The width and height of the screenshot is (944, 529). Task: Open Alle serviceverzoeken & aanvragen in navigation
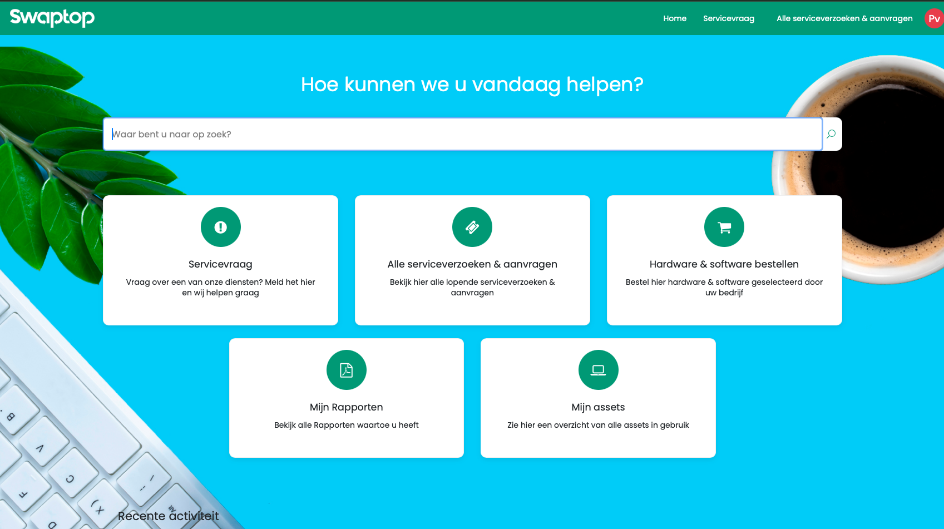[844, 18]
